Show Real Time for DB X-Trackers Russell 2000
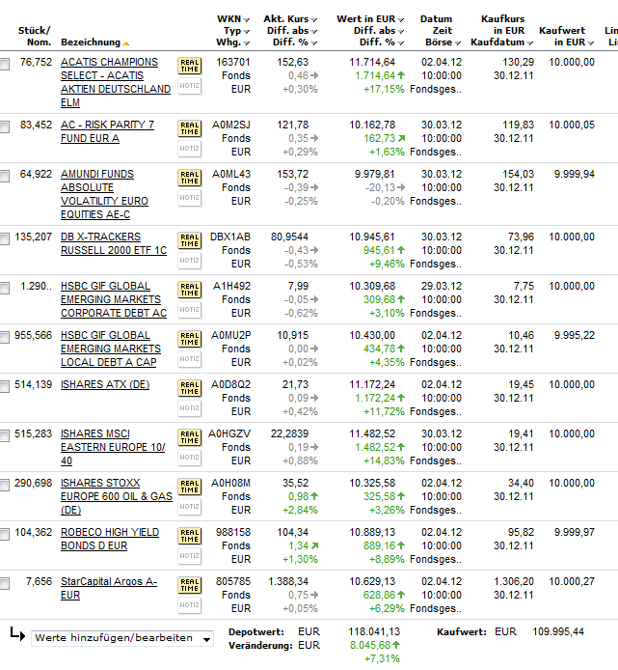The image size is (618, 670). [x=190, y=240]
